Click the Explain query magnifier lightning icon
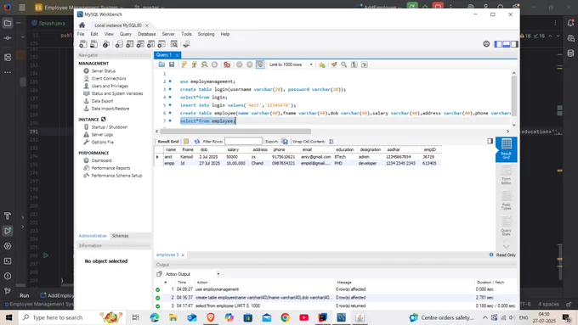 (204, 64)
